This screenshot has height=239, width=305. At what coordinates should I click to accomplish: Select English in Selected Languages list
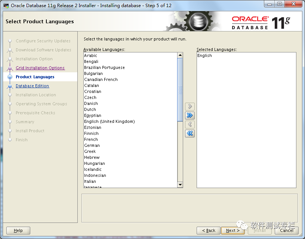click(x=246, y=55)
